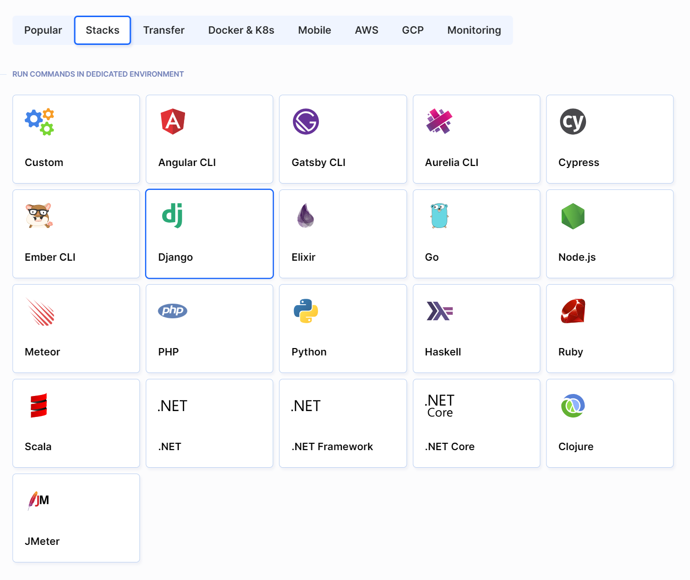Click the Gatsby CLI label
690x580 pixels.
(x=318, y=163)
